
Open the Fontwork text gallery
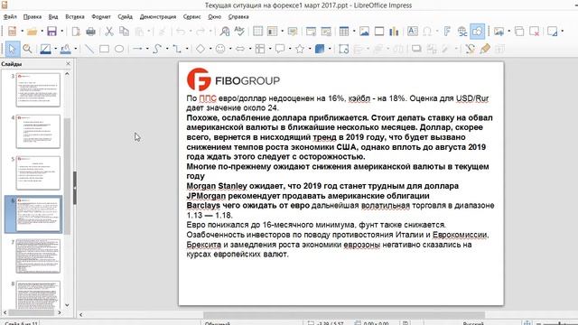(447, 32)
